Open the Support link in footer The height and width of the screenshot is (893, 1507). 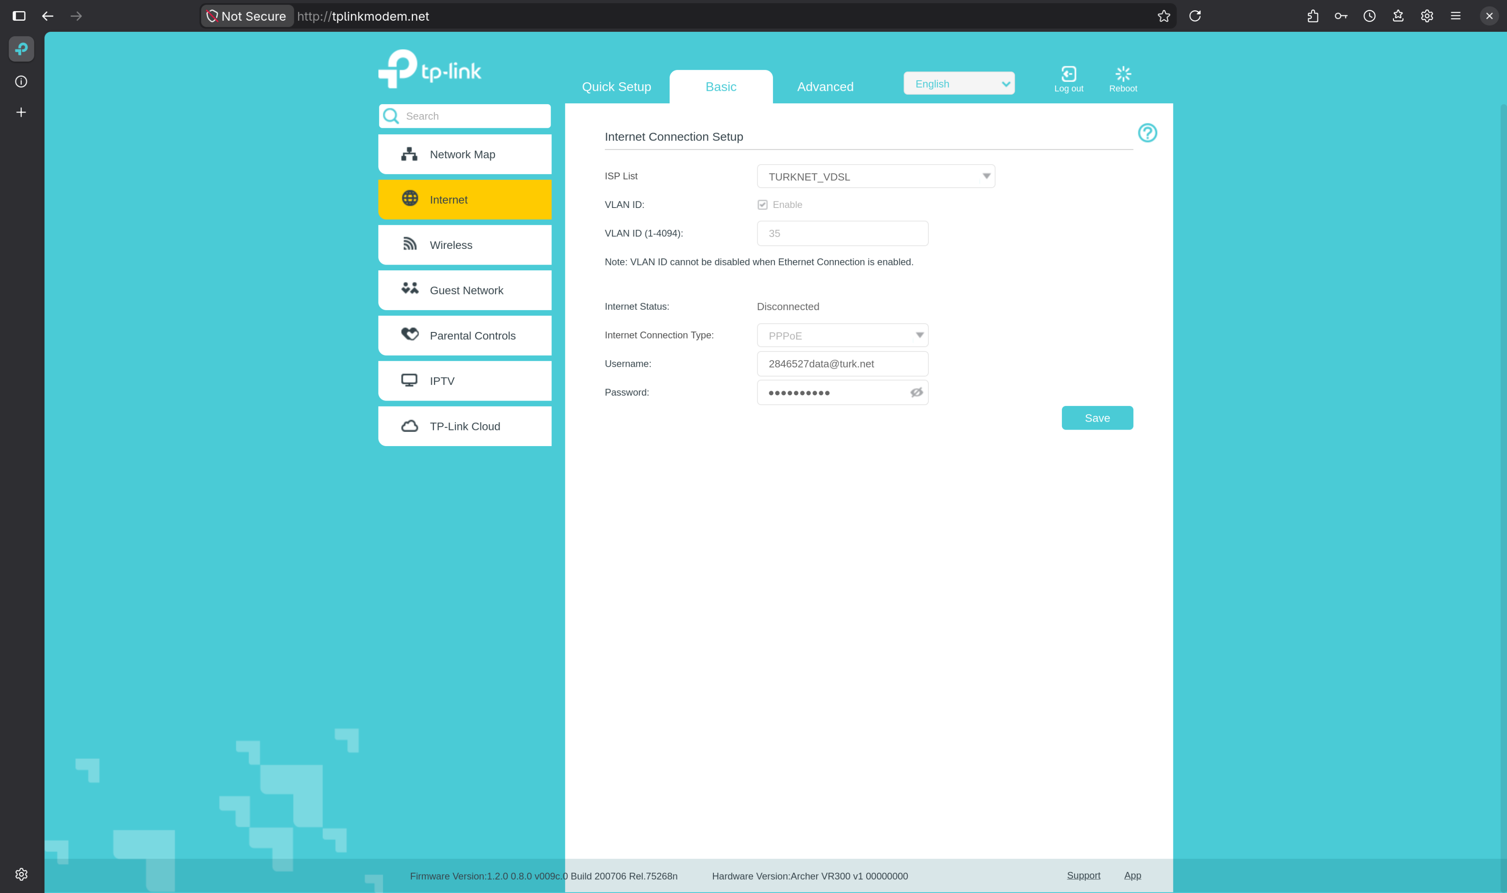[1083, 876]
